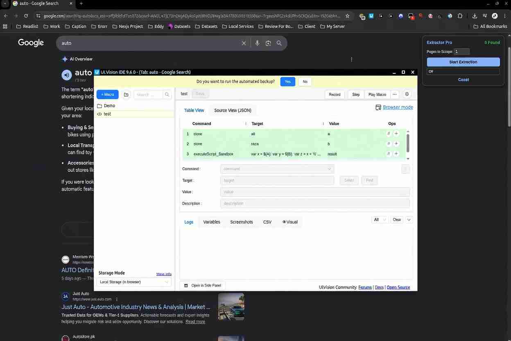Click the Google search magnifier icon
The width and height of the screenshot is (511, 341).
click(x=279, y=43)
